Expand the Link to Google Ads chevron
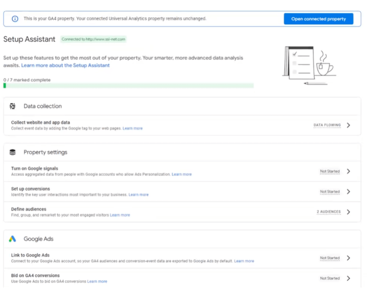The width and height of the screenshot is (368, 289). click(349, 258)
